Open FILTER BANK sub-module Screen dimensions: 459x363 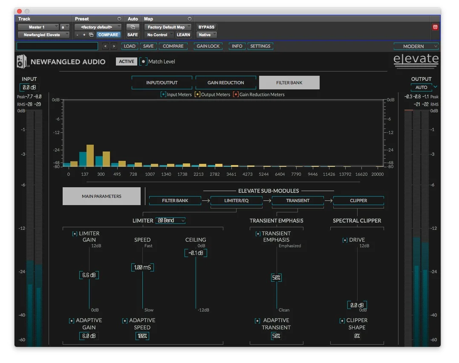175,200
